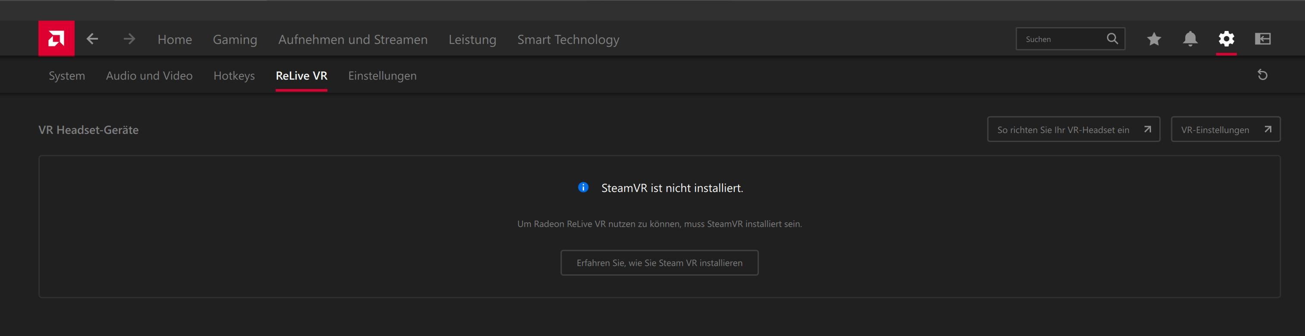Open the Home menu tab
Viewport: 1305px width, 336px height.
pos(175,40)
